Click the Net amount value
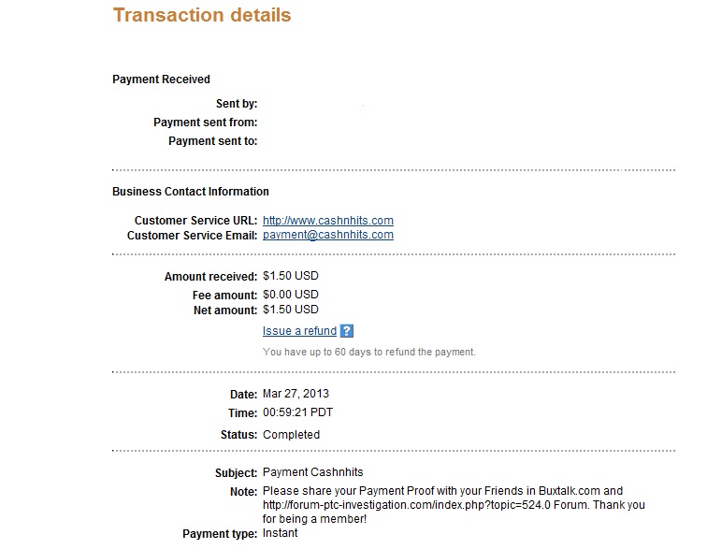Viewport: 707px width, 549px height. [x=291, y=310]
